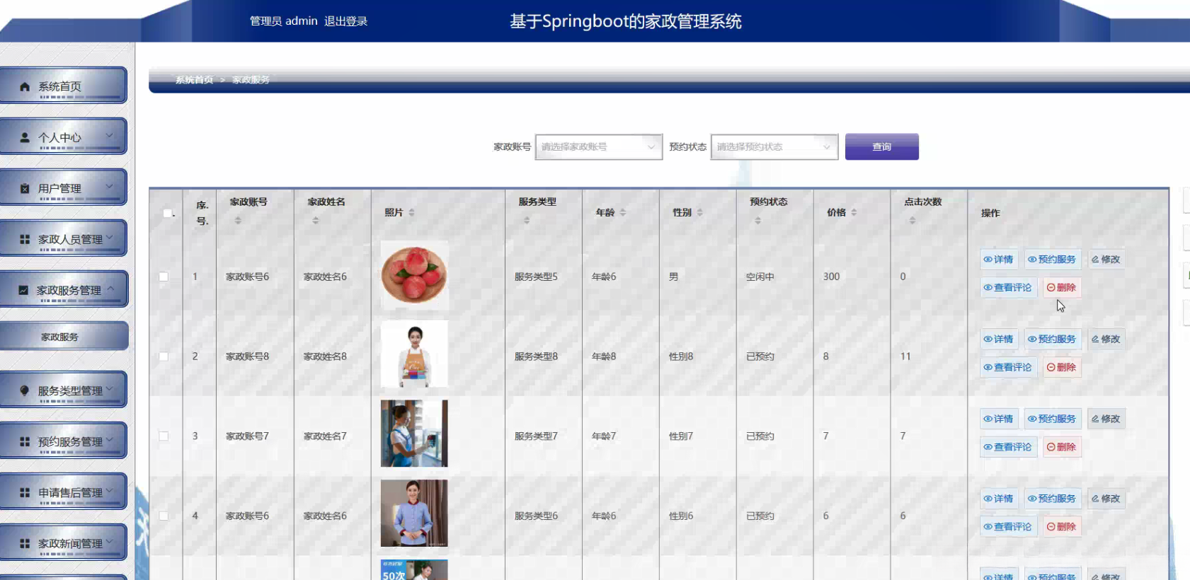Check the checkbox for row 4

point(164,516)
